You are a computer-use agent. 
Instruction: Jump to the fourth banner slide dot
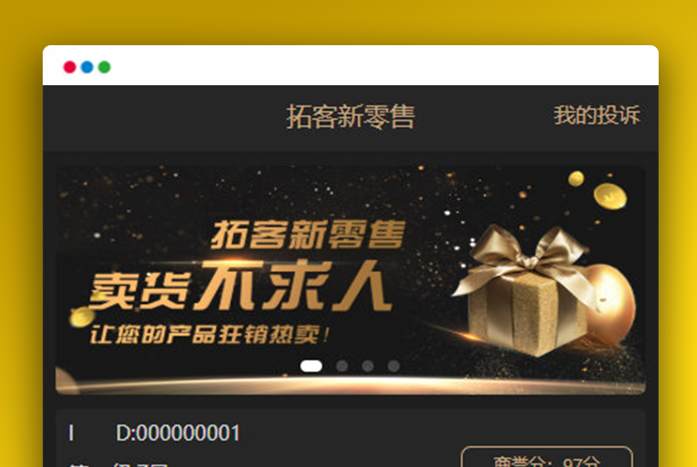[394, 366]
